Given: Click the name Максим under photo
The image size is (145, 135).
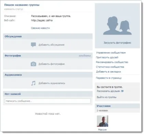Looking at the screenshot, I should coord(103,130).
